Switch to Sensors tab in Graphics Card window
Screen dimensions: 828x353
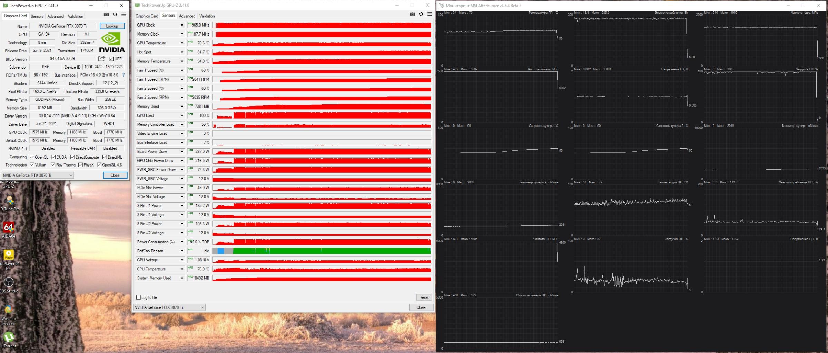point(37,16)
